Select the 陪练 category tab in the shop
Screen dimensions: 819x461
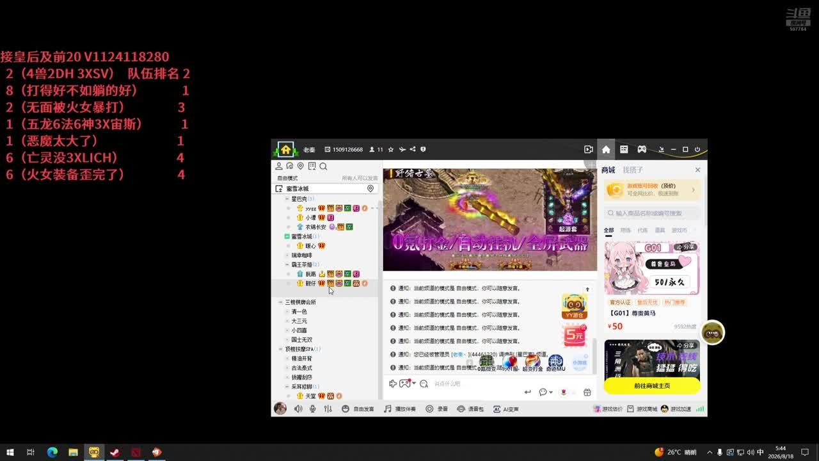[625, 230]
